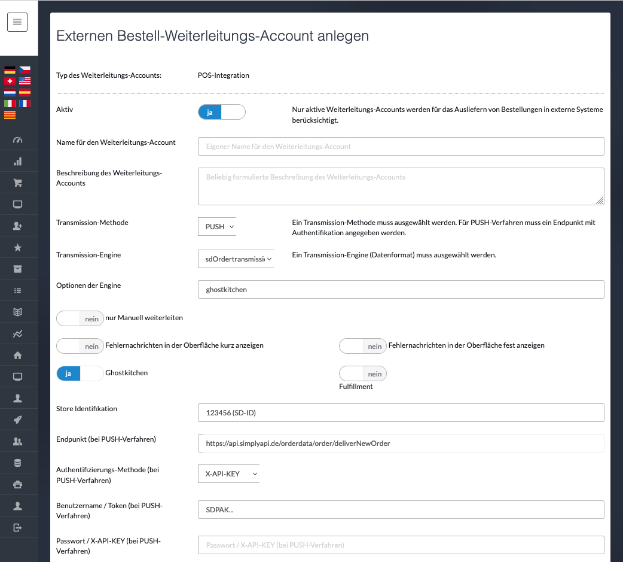The height and width of the screenshot is (562, 623).
Task: Click the page heading 'Externen Bestell-Weiterleitungs-Account anlegen'
Action: (213, 36)
